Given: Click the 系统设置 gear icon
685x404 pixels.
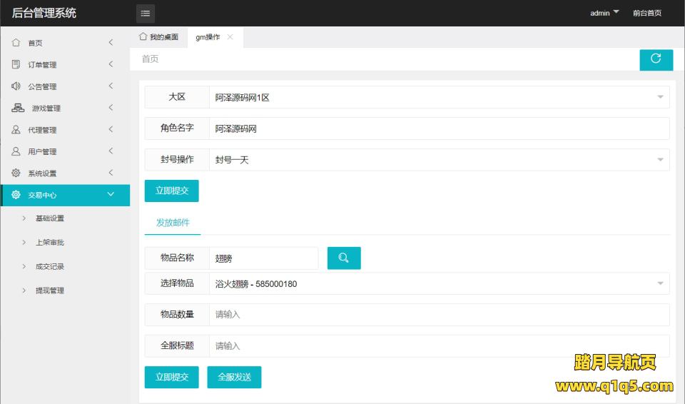Looking at the screenshot, I should (16, 173).
